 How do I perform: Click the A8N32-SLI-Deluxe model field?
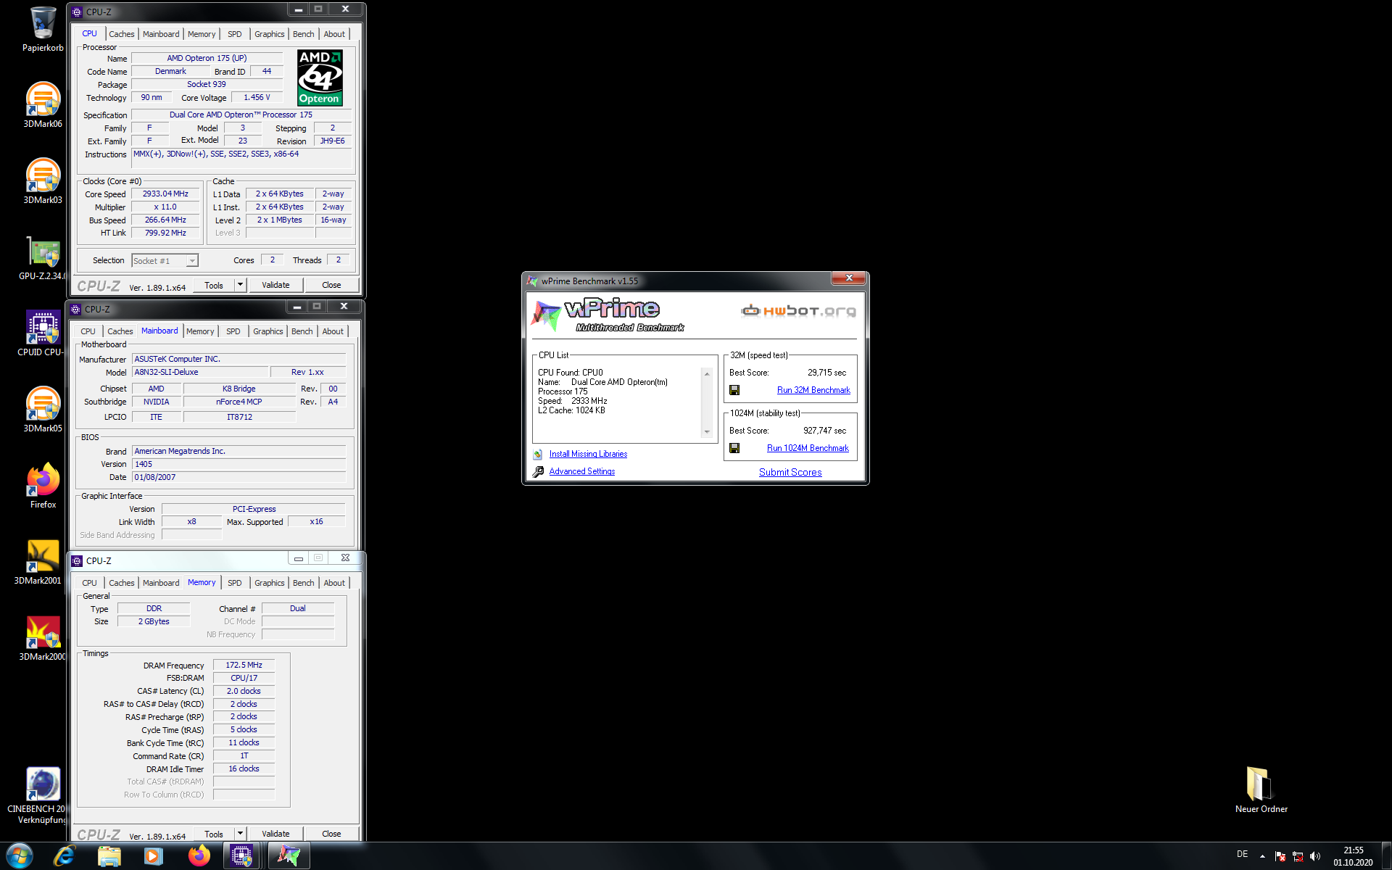[x=201, y=372]
